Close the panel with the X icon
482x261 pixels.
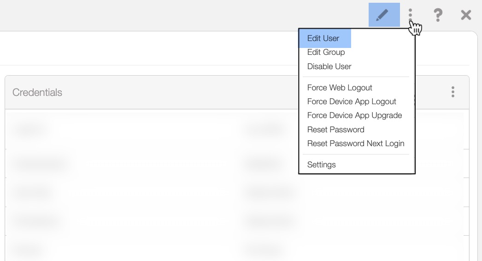tap(466, 15)
